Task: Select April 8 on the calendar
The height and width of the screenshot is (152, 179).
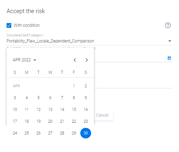Action: pos(74,97)
